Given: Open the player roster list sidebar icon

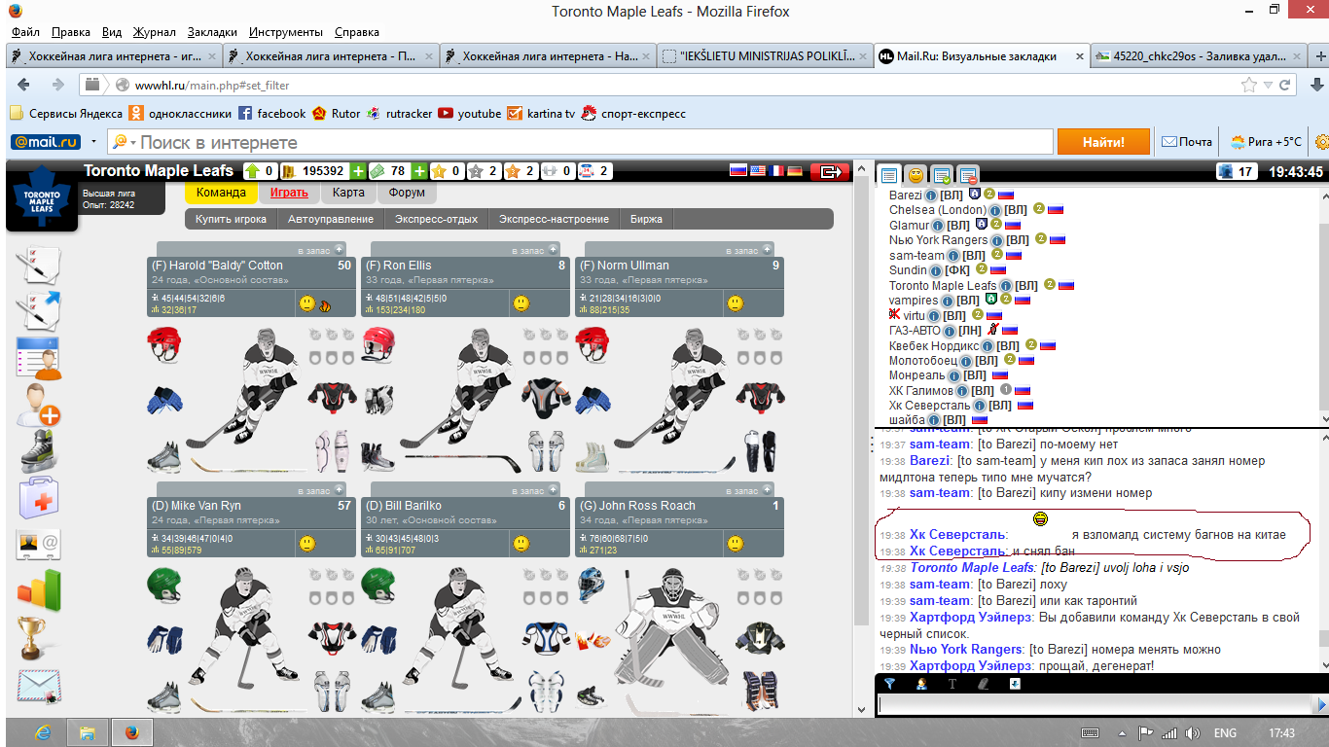Looking at the screenshot, I should point(39,358).
